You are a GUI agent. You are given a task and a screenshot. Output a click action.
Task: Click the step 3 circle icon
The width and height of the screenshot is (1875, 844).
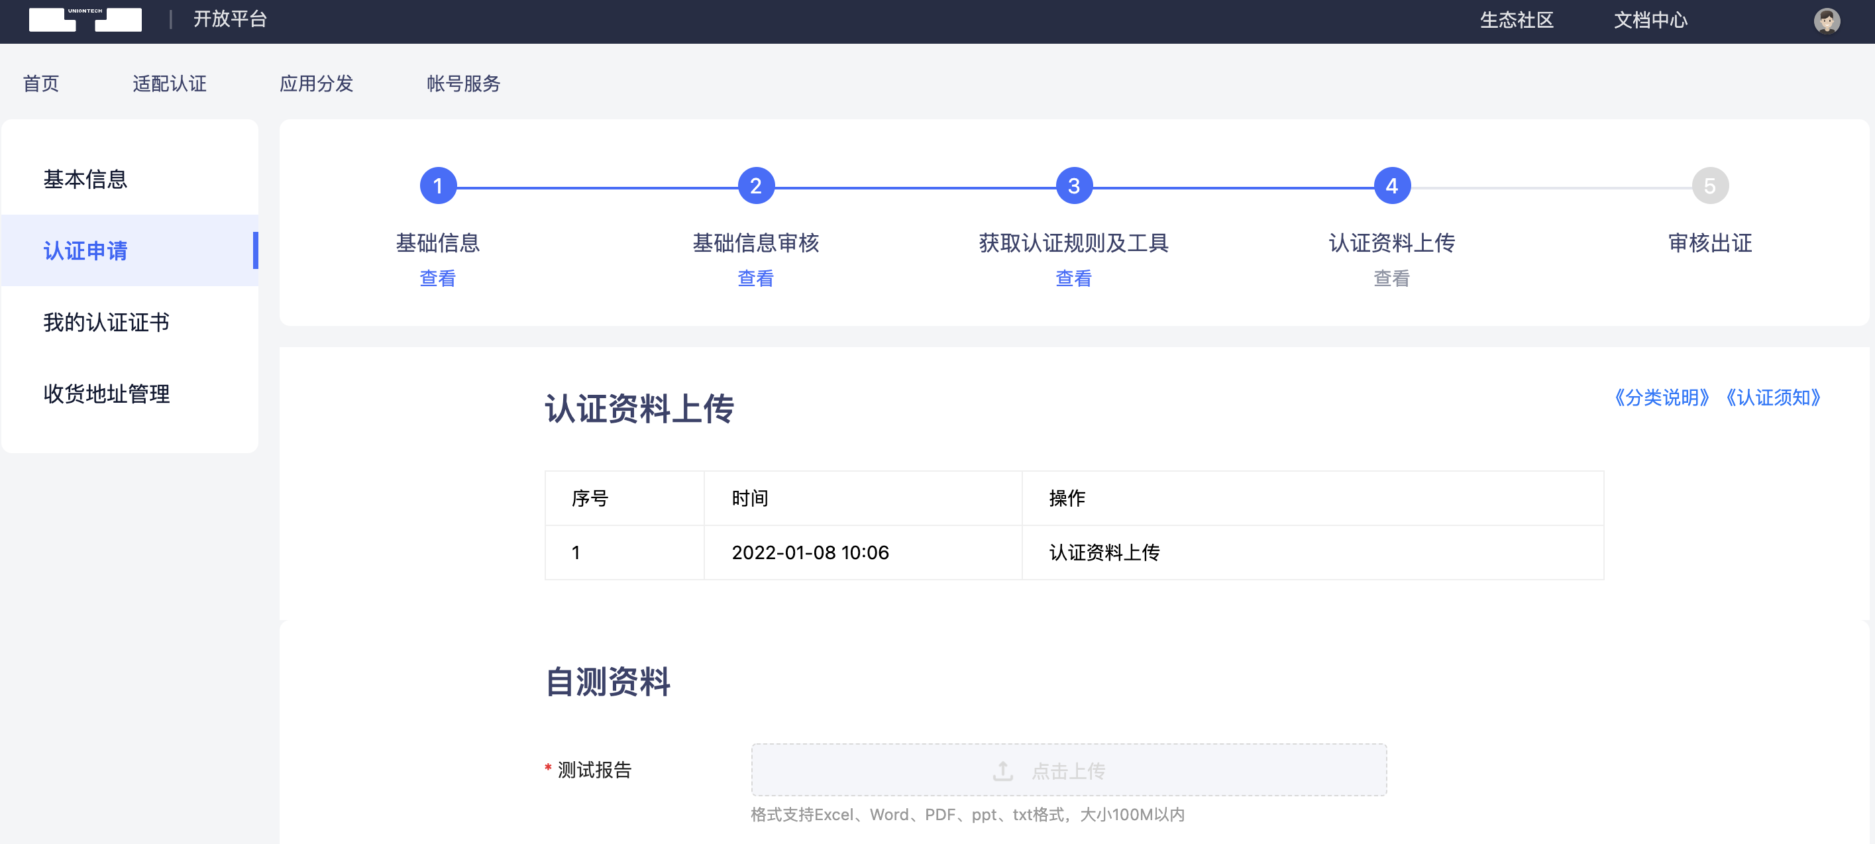[x=1073, y=186]
